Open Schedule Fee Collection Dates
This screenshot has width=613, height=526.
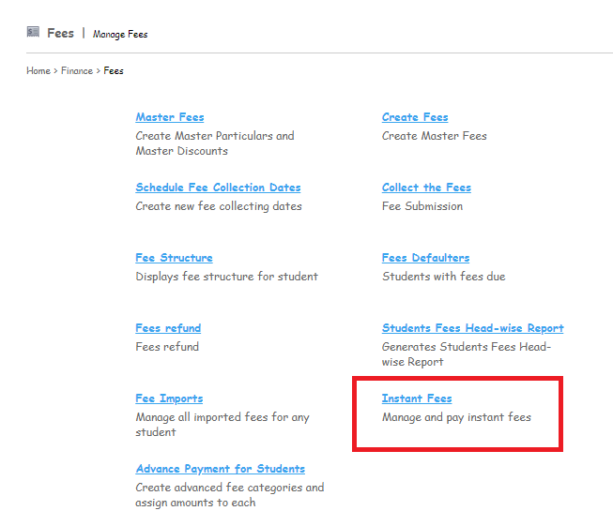(218, 188)
